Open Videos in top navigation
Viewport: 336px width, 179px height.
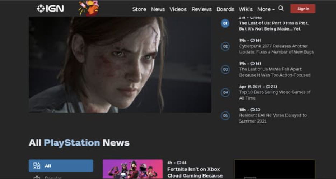[178, 9]
